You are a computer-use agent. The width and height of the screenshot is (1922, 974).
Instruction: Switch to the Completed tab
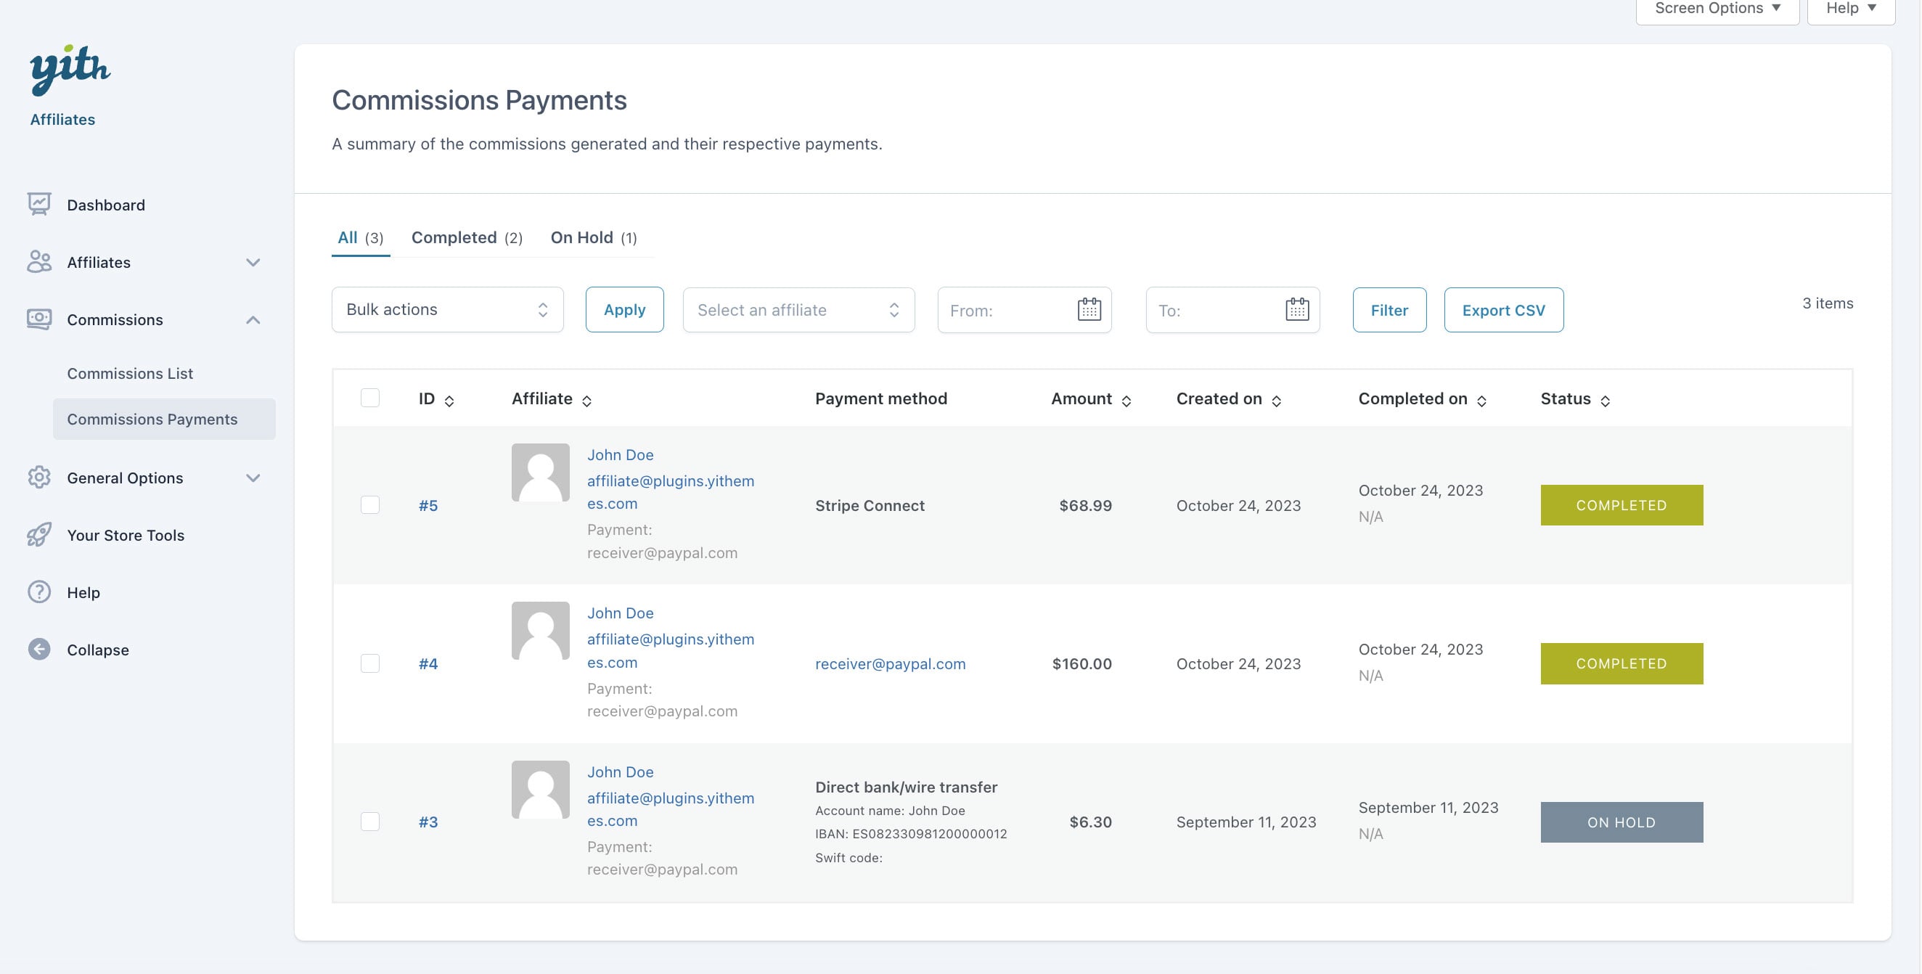[x=466, y=238]
